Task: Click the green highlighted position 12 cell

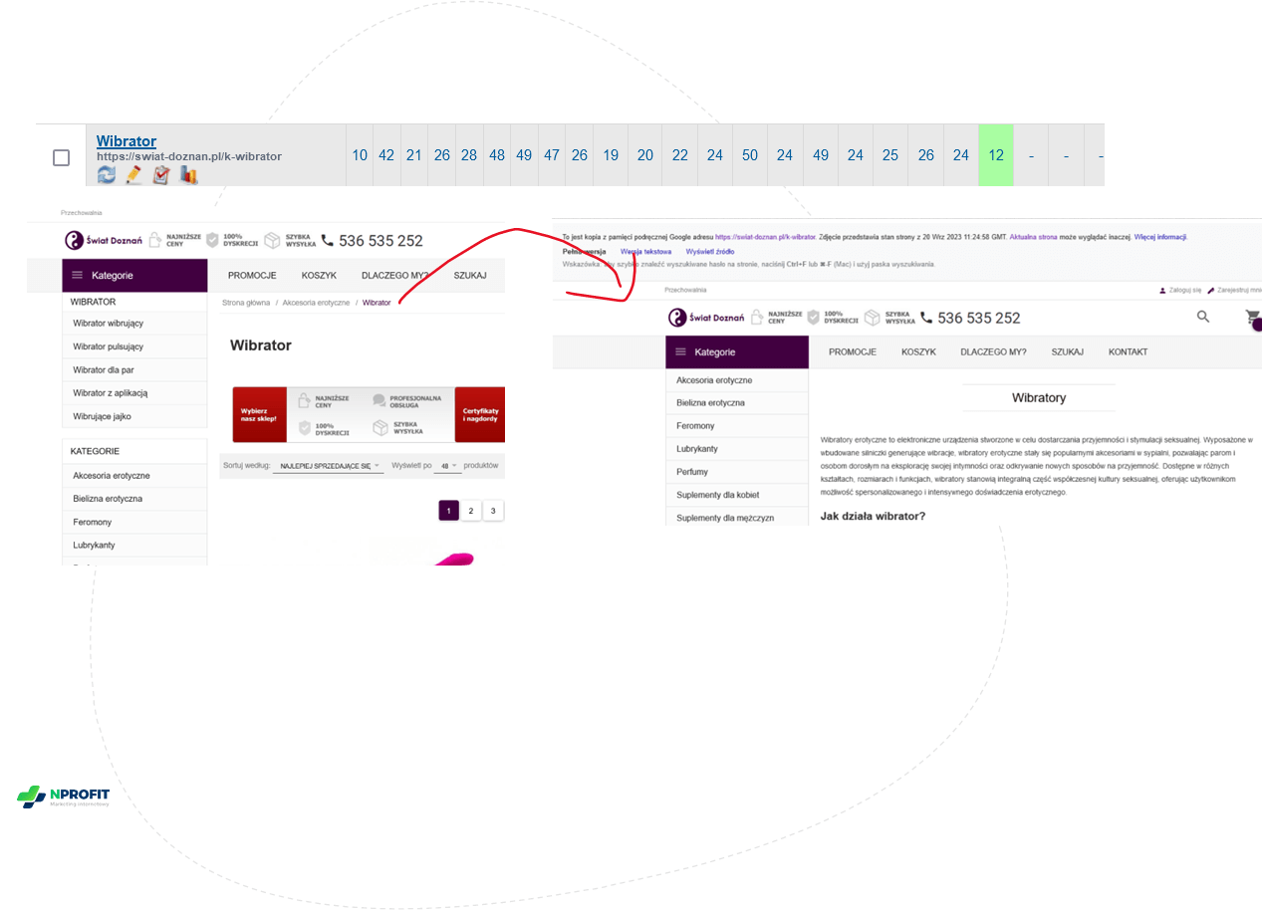Action: coord(996,155)
